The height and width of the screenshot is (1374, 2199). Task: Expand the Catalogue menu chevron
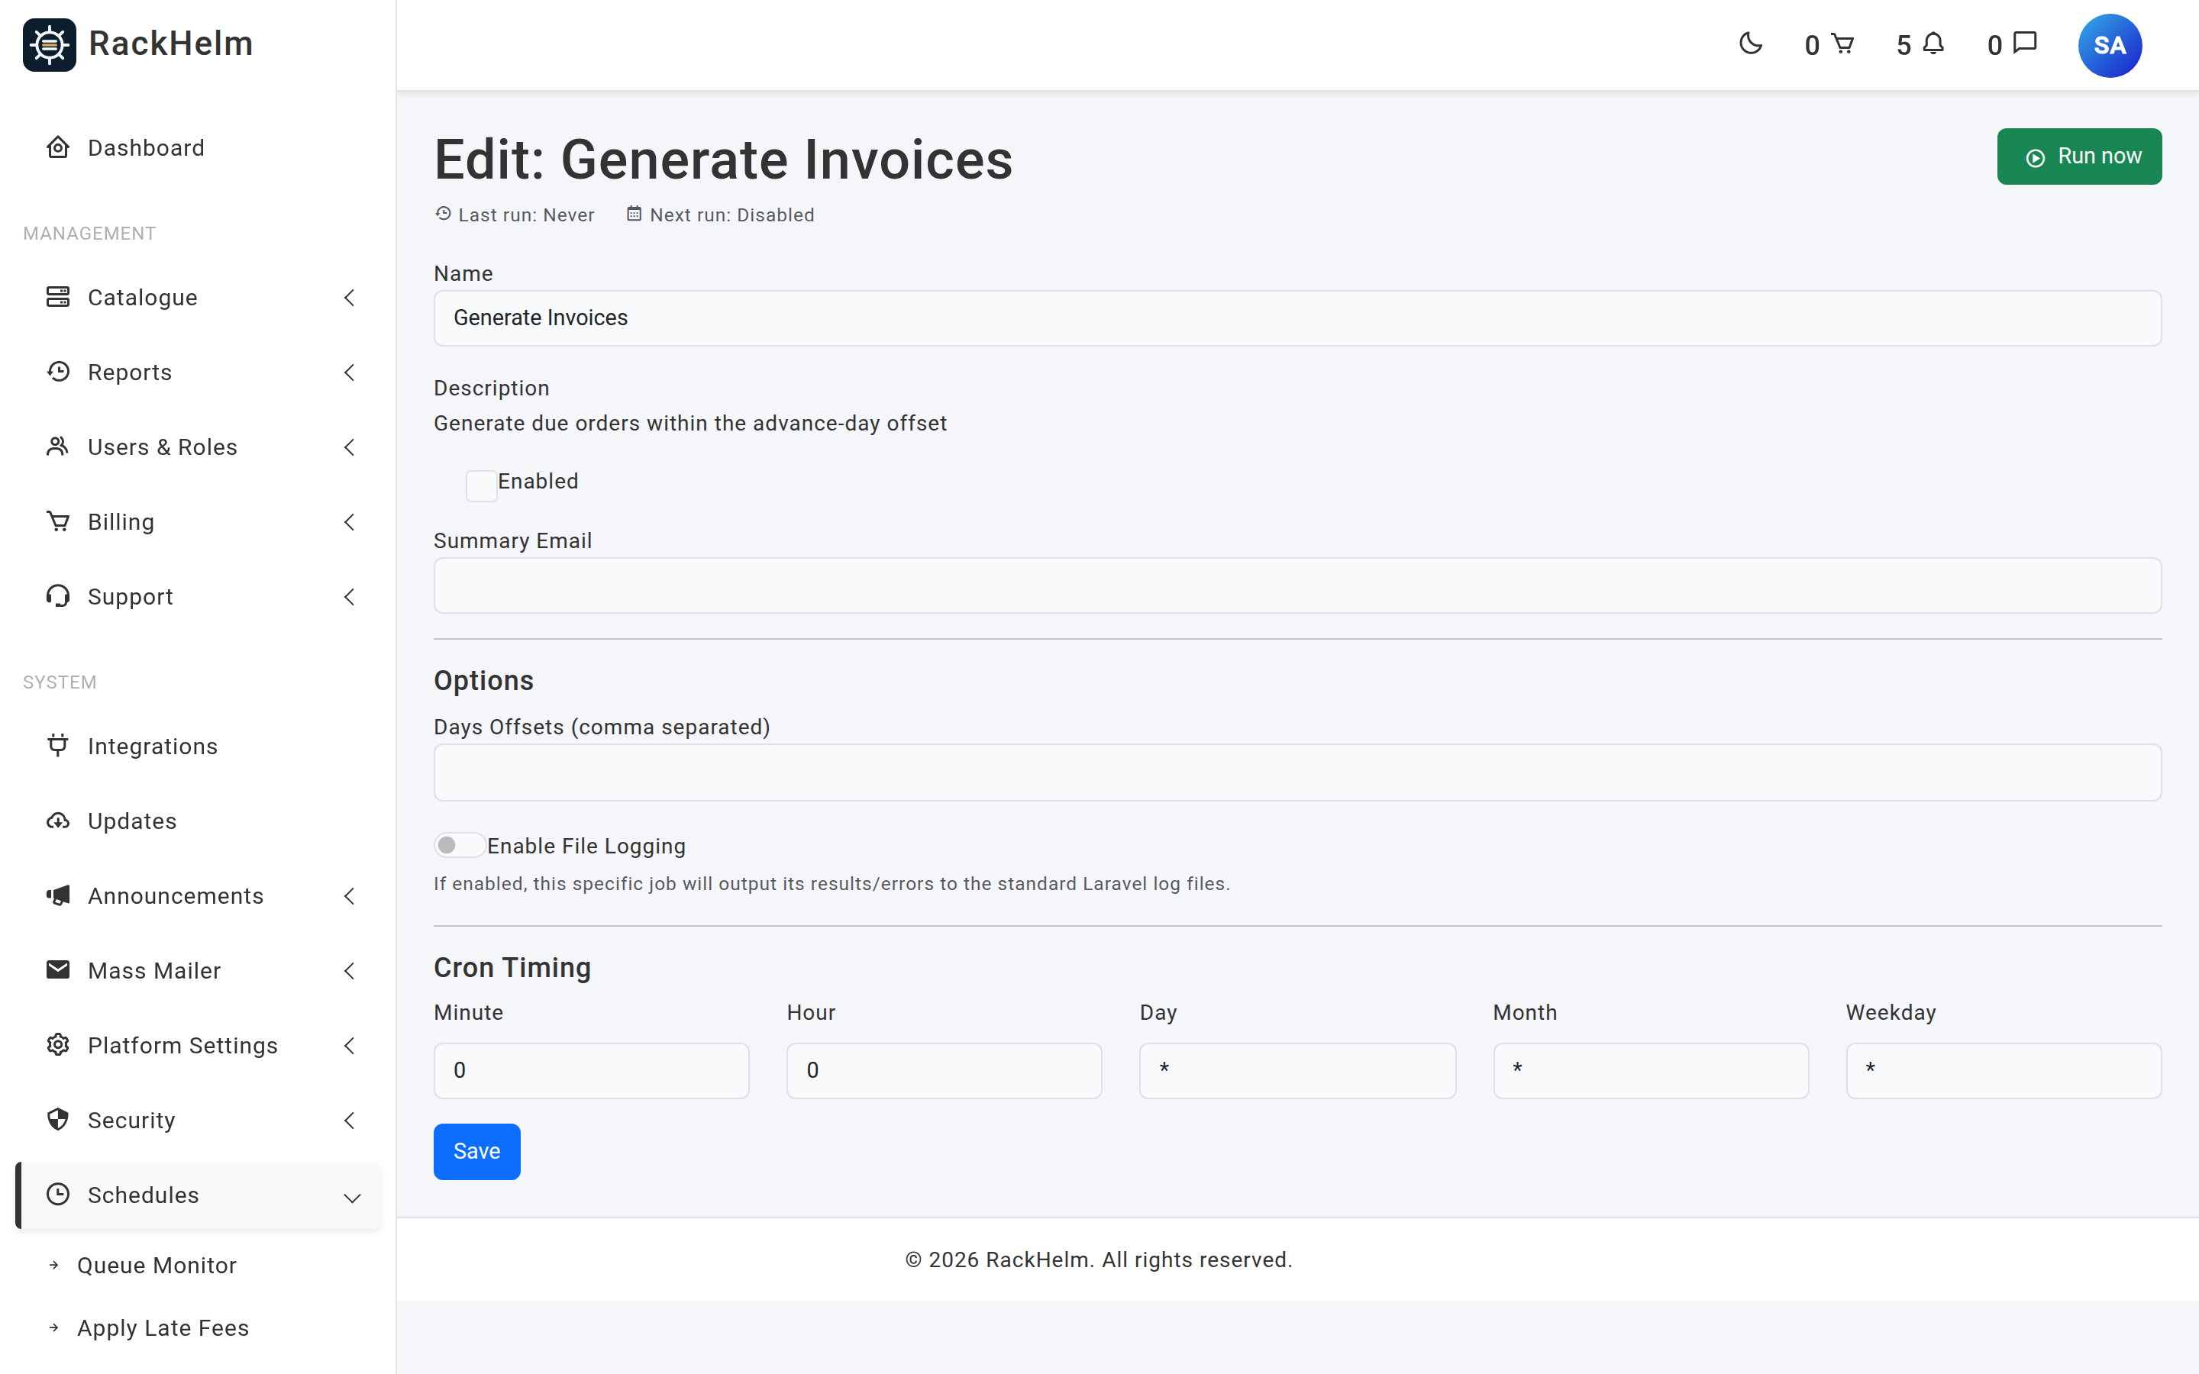click(x=350, y=297)
